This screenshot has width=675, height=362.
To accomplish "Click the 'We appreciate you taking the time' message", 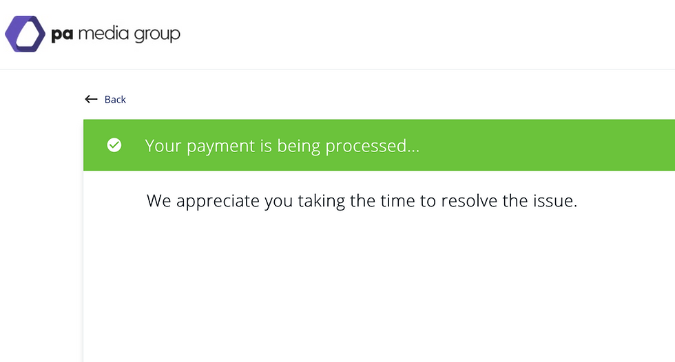I will 362,201.
